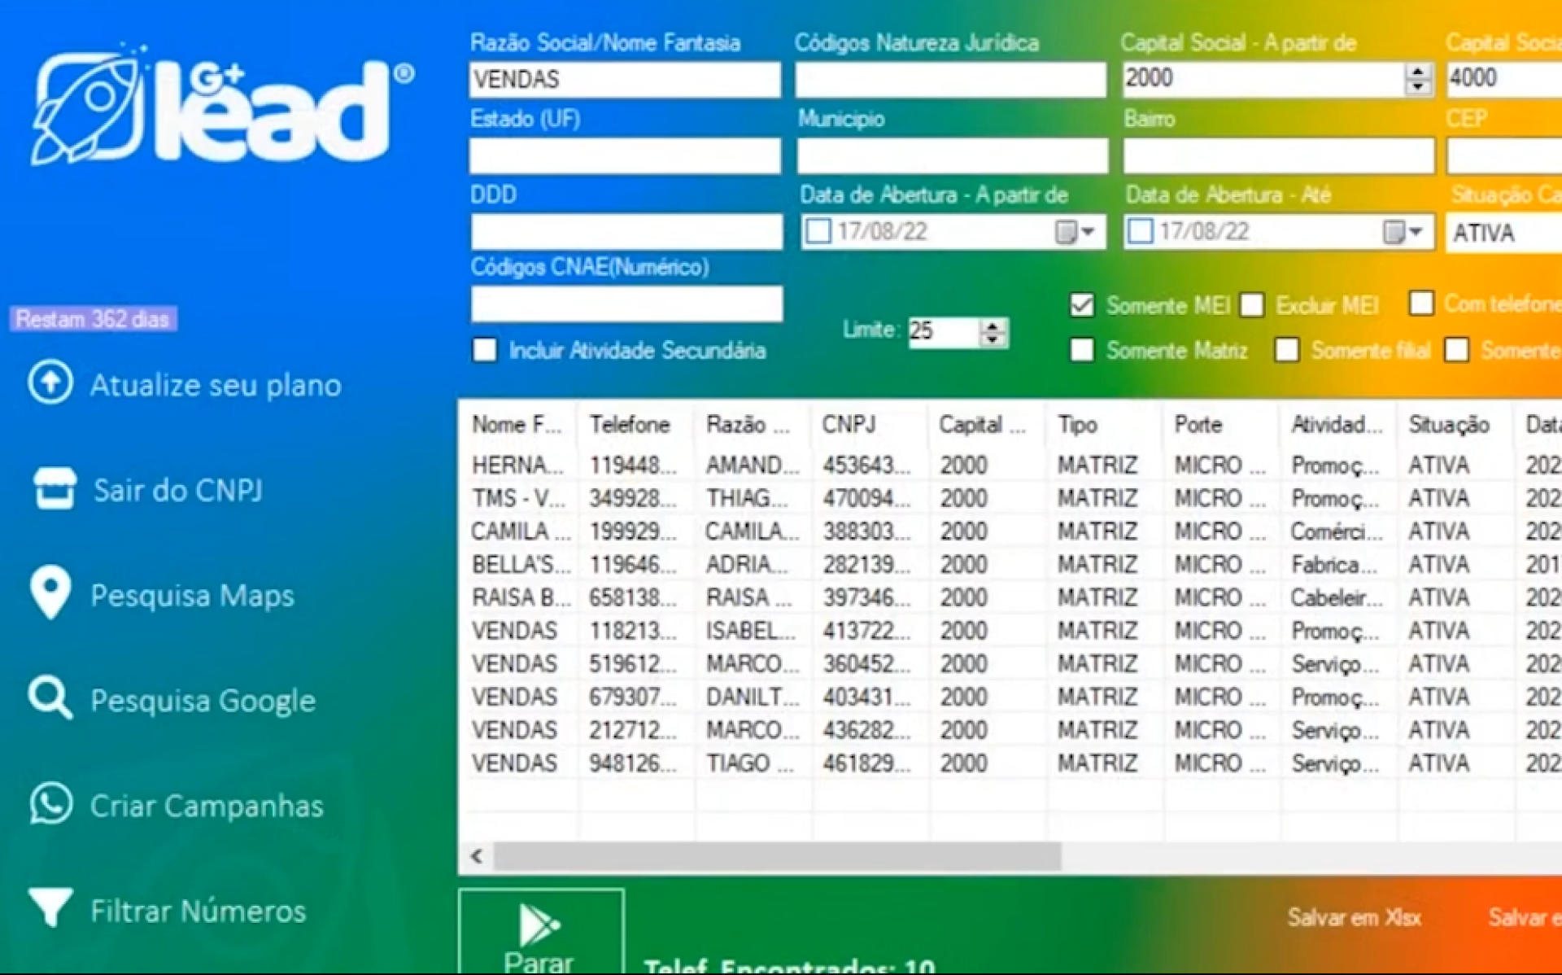Click the Salvar em Xlsx link

click(1354, 918)
